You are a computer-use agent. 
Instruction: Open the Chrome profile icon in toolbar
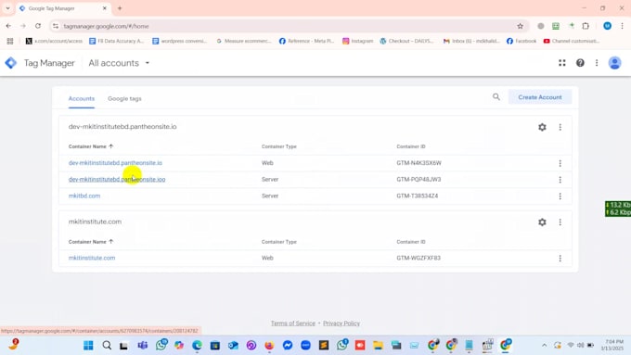point(607,26)
